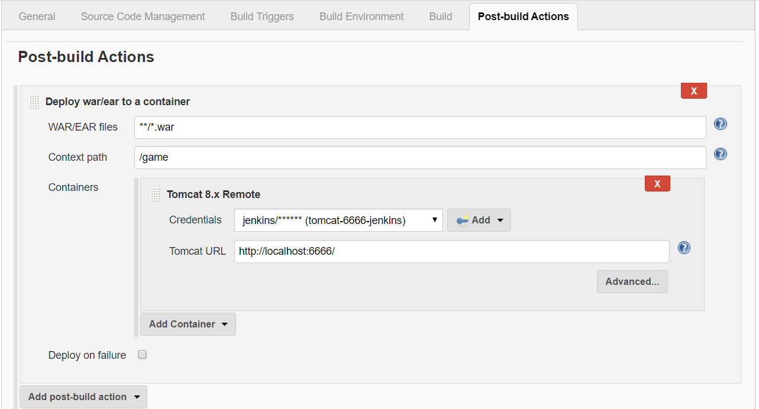The width and height of the screenshot is (759, 409).
Task: Expand the Add Container dropdown
Action: [x=188, y=324]
